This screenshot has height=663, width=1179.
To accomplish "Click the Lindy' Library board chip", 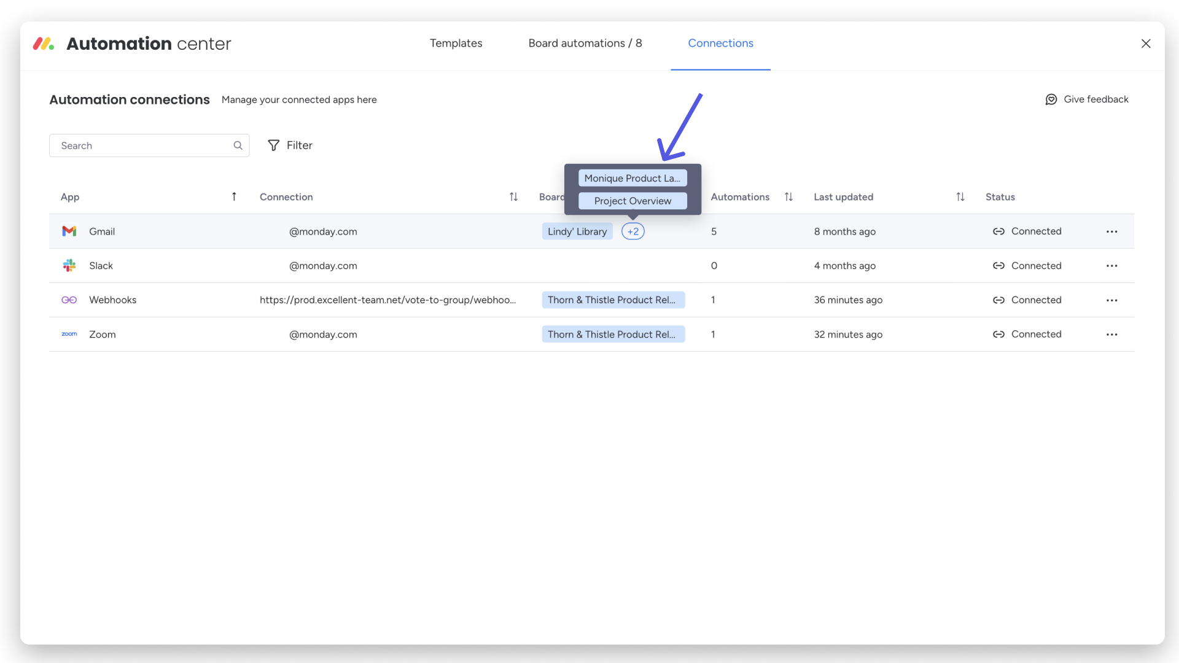I will (577, 231).
